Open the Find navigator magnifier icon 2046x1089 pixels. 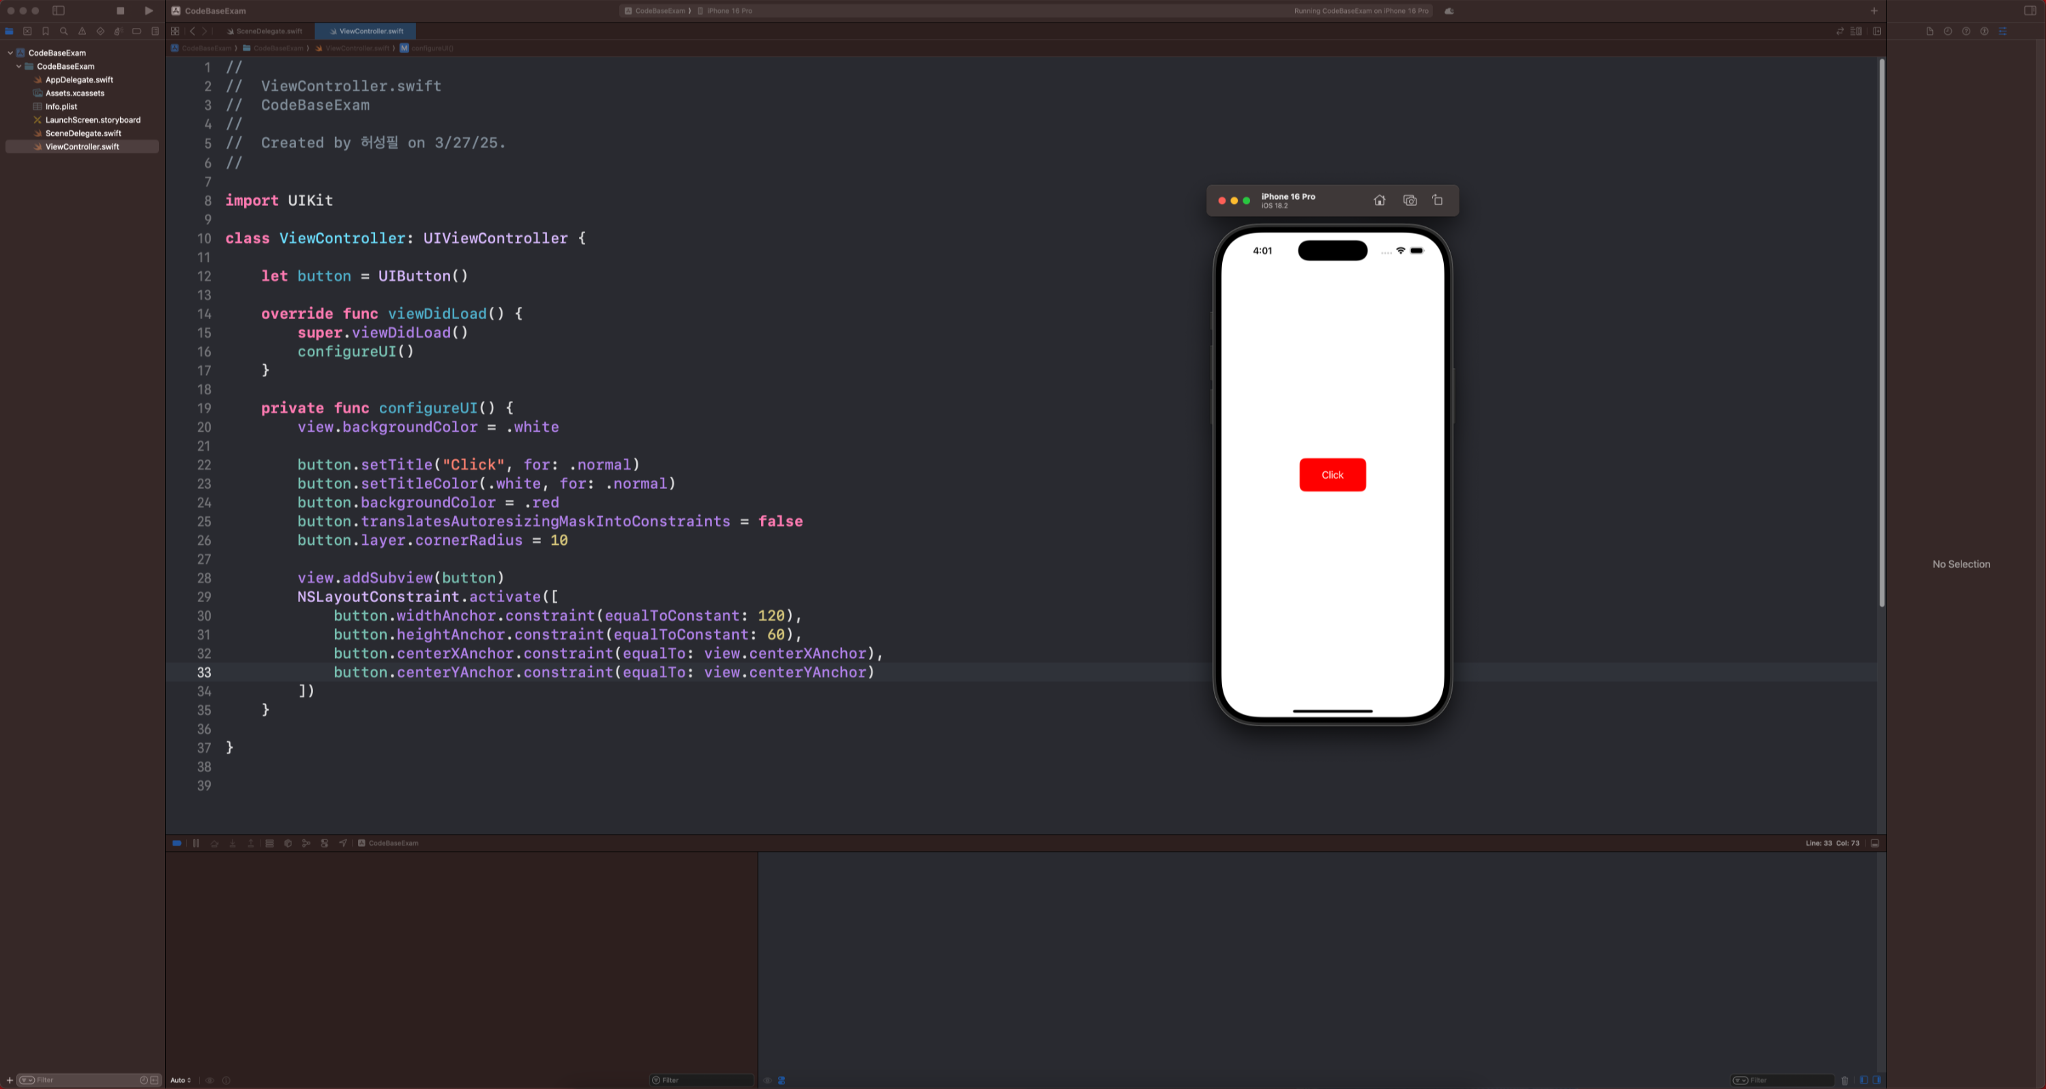[x=64, y=32]
